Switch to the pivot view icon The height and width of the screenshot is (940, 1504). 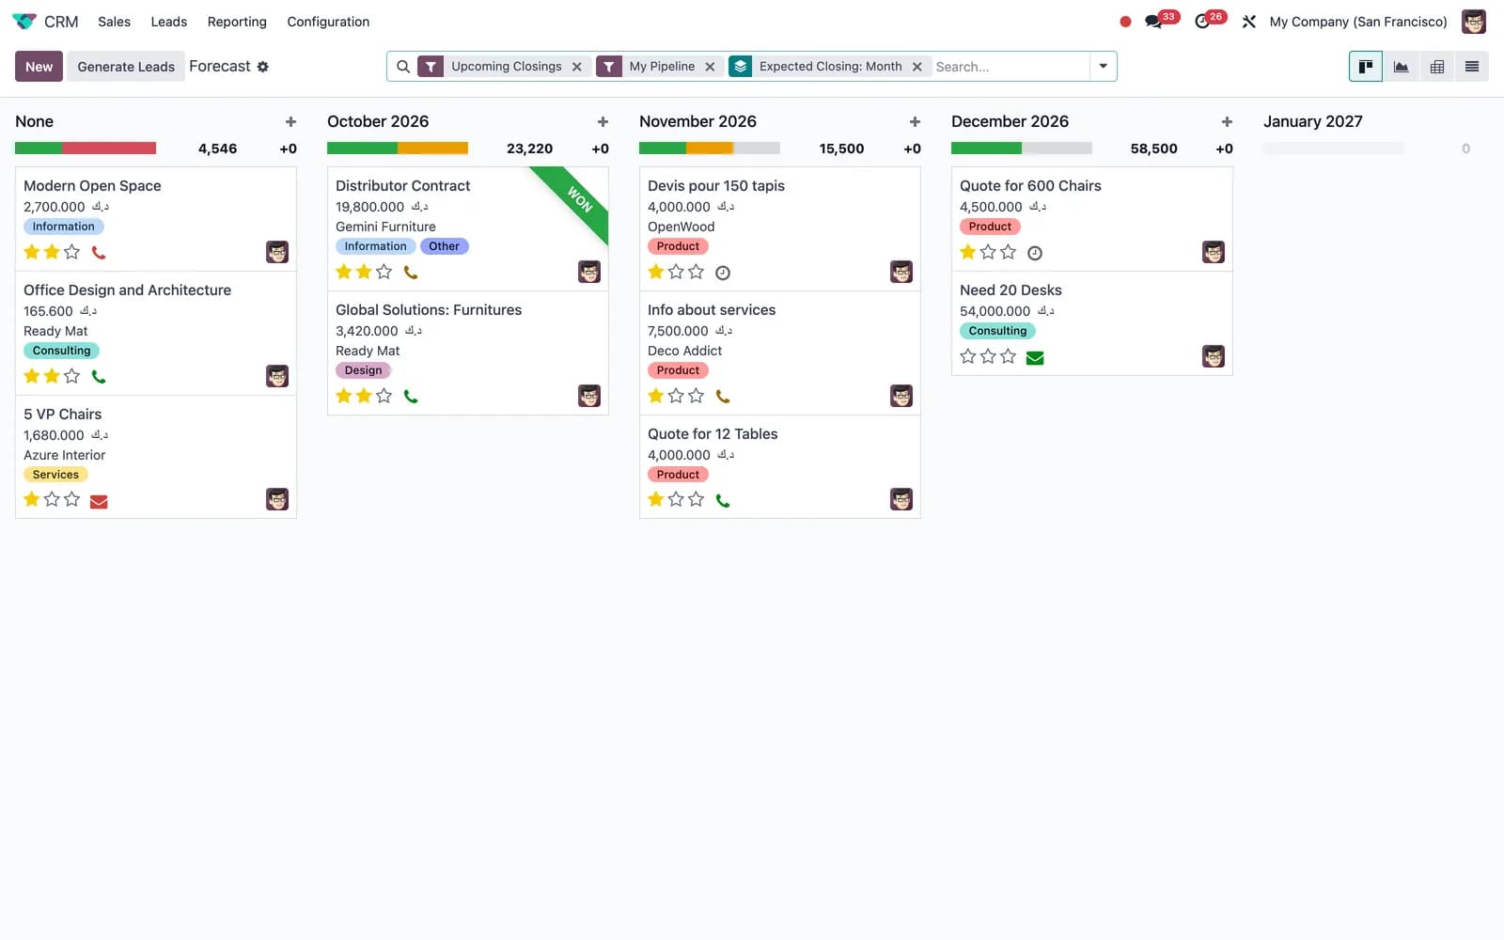[x=1436, y=67]
